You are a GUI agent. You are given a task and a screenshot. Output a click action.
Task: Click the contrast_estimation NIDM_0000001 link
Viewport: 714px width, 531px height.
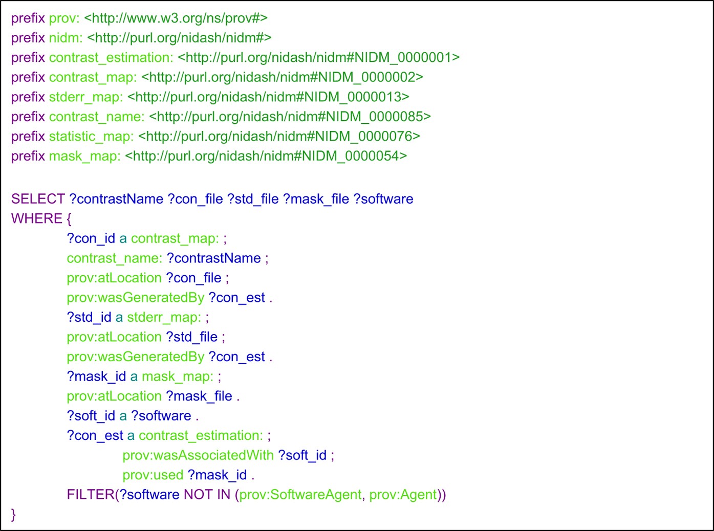pyautogui.click(x=317, y=57)
